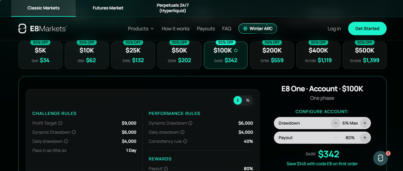Decrease Drawdown with the minus button

click(335, 123)
